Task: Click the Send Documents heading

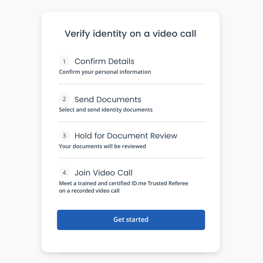Action: coord(108,99)
